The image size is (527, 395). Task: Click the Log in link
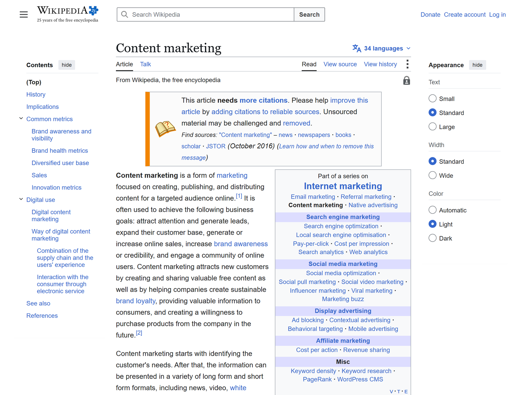(x=497, y=14)
